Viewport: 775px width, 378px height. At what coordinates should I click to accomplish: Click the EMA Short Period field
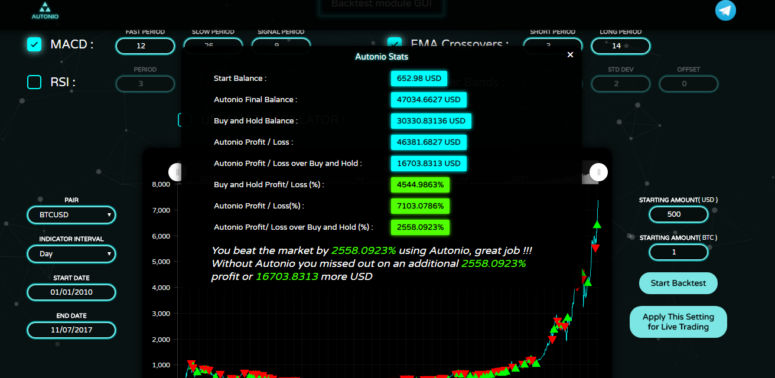[553, 45]
